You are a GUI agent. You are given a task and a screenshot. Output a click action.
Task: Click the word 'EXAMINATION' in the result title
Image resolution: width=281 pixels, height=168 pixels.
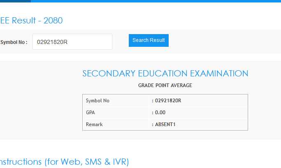219,74
